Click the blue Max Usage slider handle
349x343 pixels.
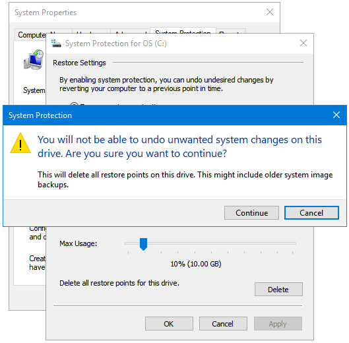click(143, 244)
